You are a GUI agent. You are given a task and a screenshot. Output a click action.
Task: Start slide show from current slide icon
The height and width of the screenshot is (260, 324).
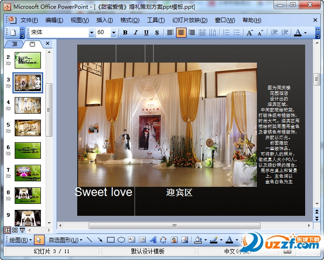pyautogui.click(x=22, y=230)
